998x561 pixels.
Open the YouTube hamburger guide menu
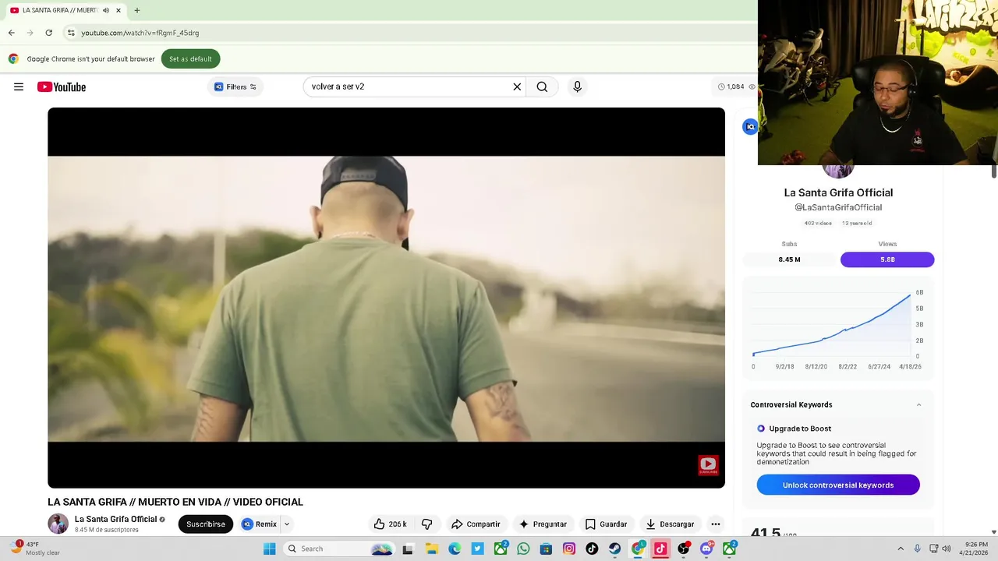point(19,86)
